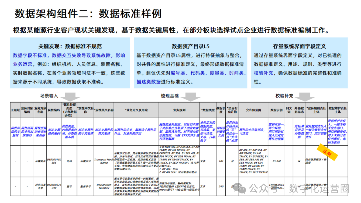Click the *属性英文名称 column header

(x=104, y=110)
